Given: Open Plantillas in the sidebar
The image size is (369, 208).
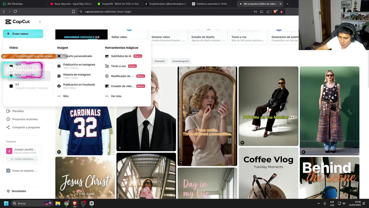Looking at the screenshot, I should click(x=18, y=111).
